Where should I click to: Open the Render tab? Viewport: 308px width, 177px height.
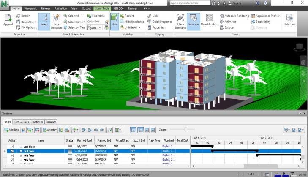133,8
